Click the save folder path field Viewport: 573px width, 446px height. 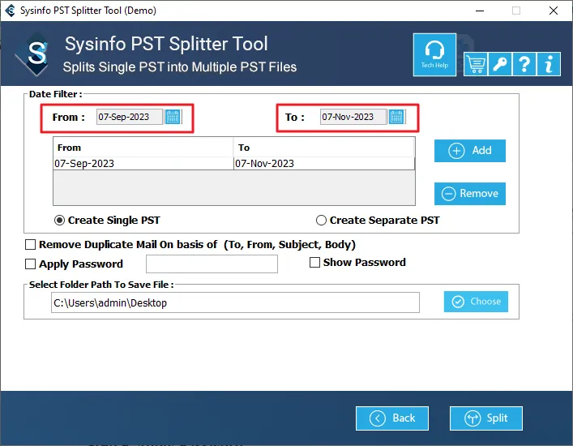click(x=235, y=302)
